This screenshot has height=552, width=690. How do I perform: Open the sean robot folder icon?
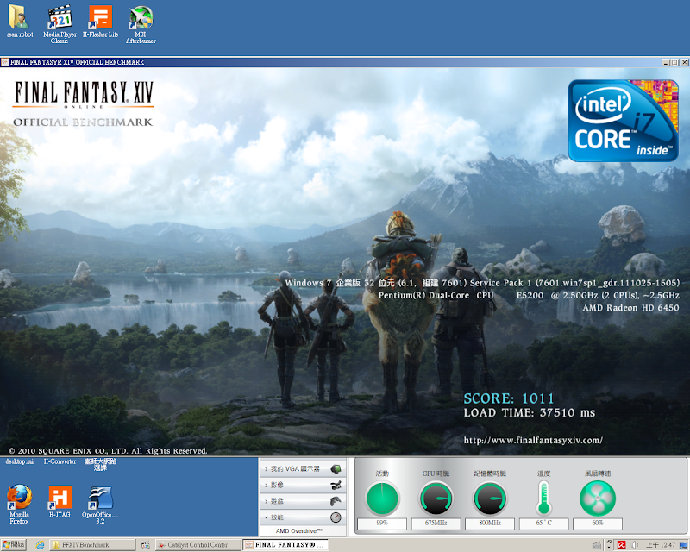19,21
